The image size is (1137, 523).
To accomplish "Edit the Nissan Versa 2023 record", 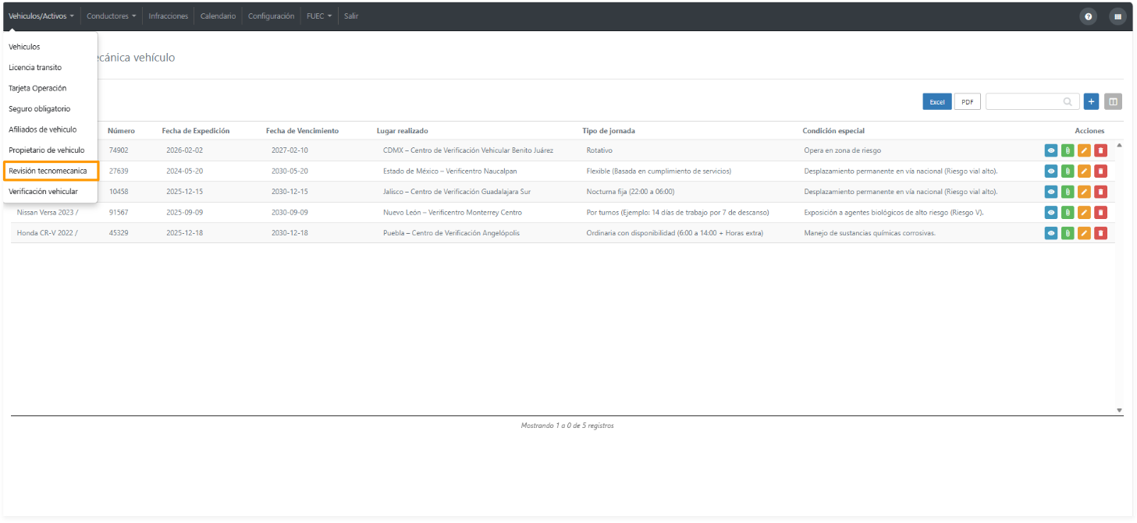I will tap(1084, 212).
